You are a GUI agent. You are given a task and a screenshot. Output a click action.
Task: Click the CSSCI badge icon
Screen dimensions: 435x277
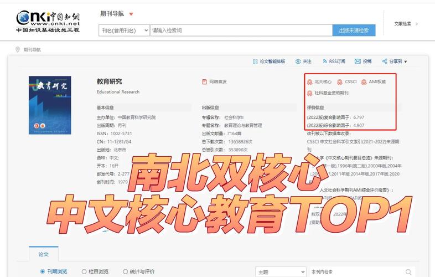340,82
